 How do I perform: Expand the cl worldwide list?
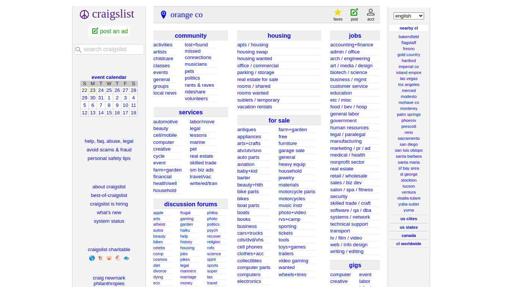pyautogui.click(x=409, y=244)
